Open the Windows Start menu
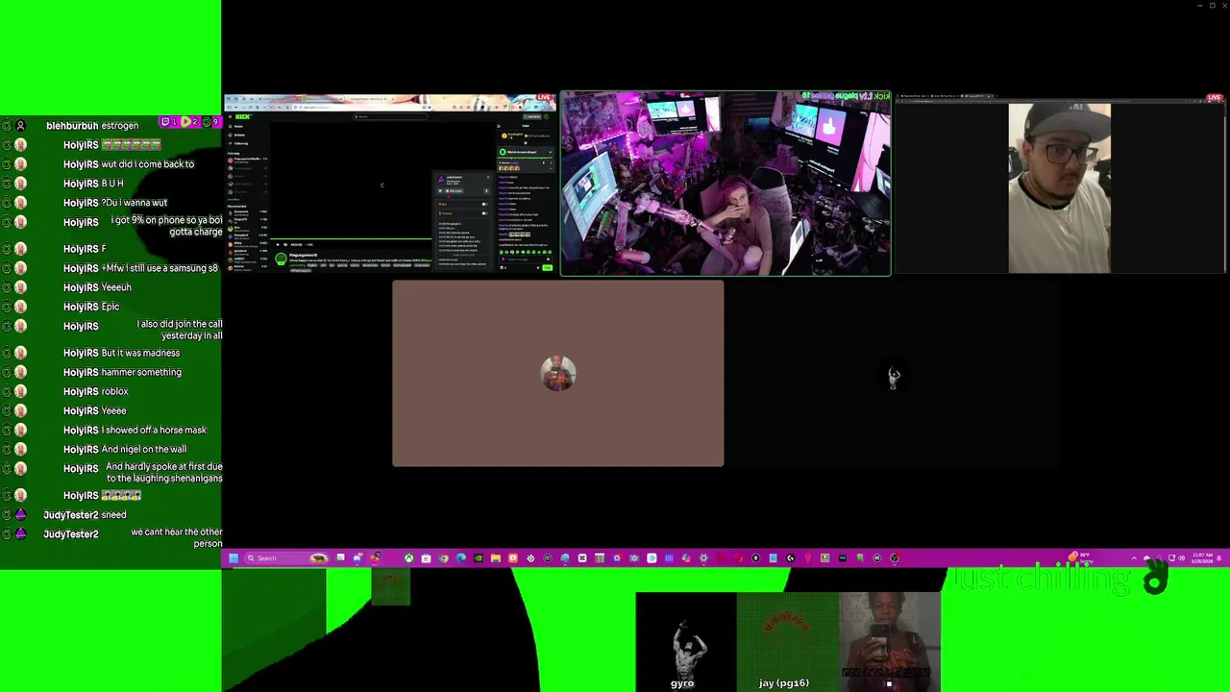The height and width of the screenshot is (692, 1230). click(x=233, y=557)
